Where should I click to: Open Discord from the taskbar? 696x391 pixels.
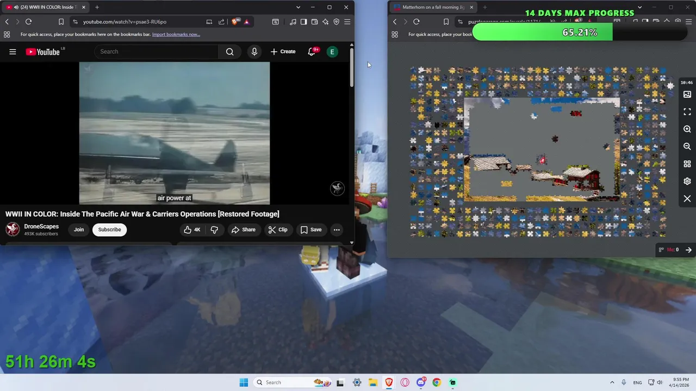[421, 382]
